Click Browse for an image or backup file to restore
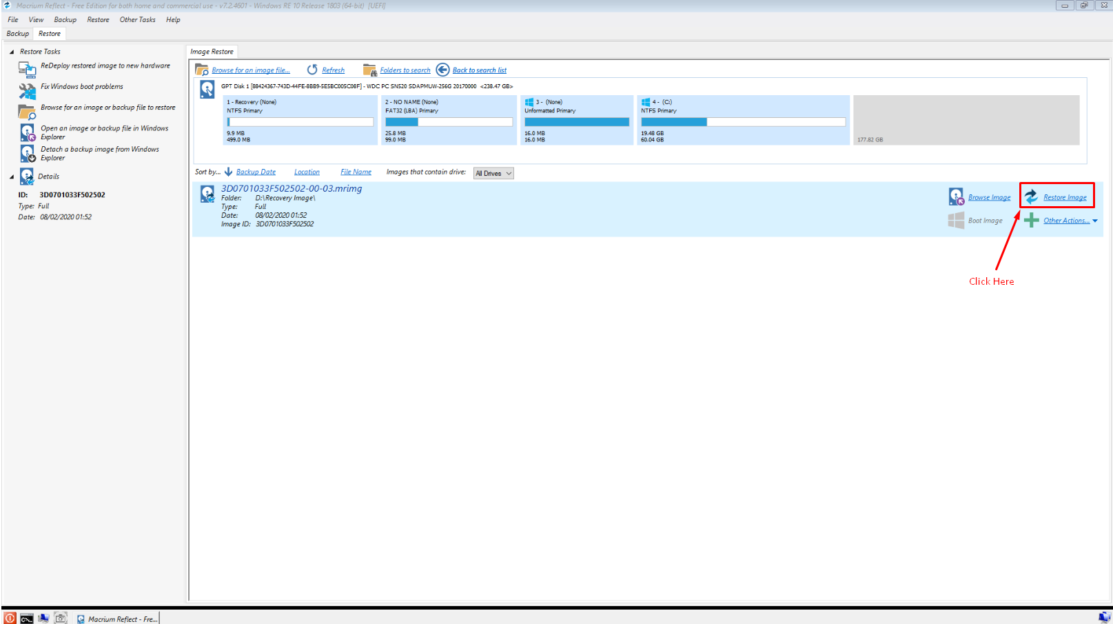 tap(108, 108)
